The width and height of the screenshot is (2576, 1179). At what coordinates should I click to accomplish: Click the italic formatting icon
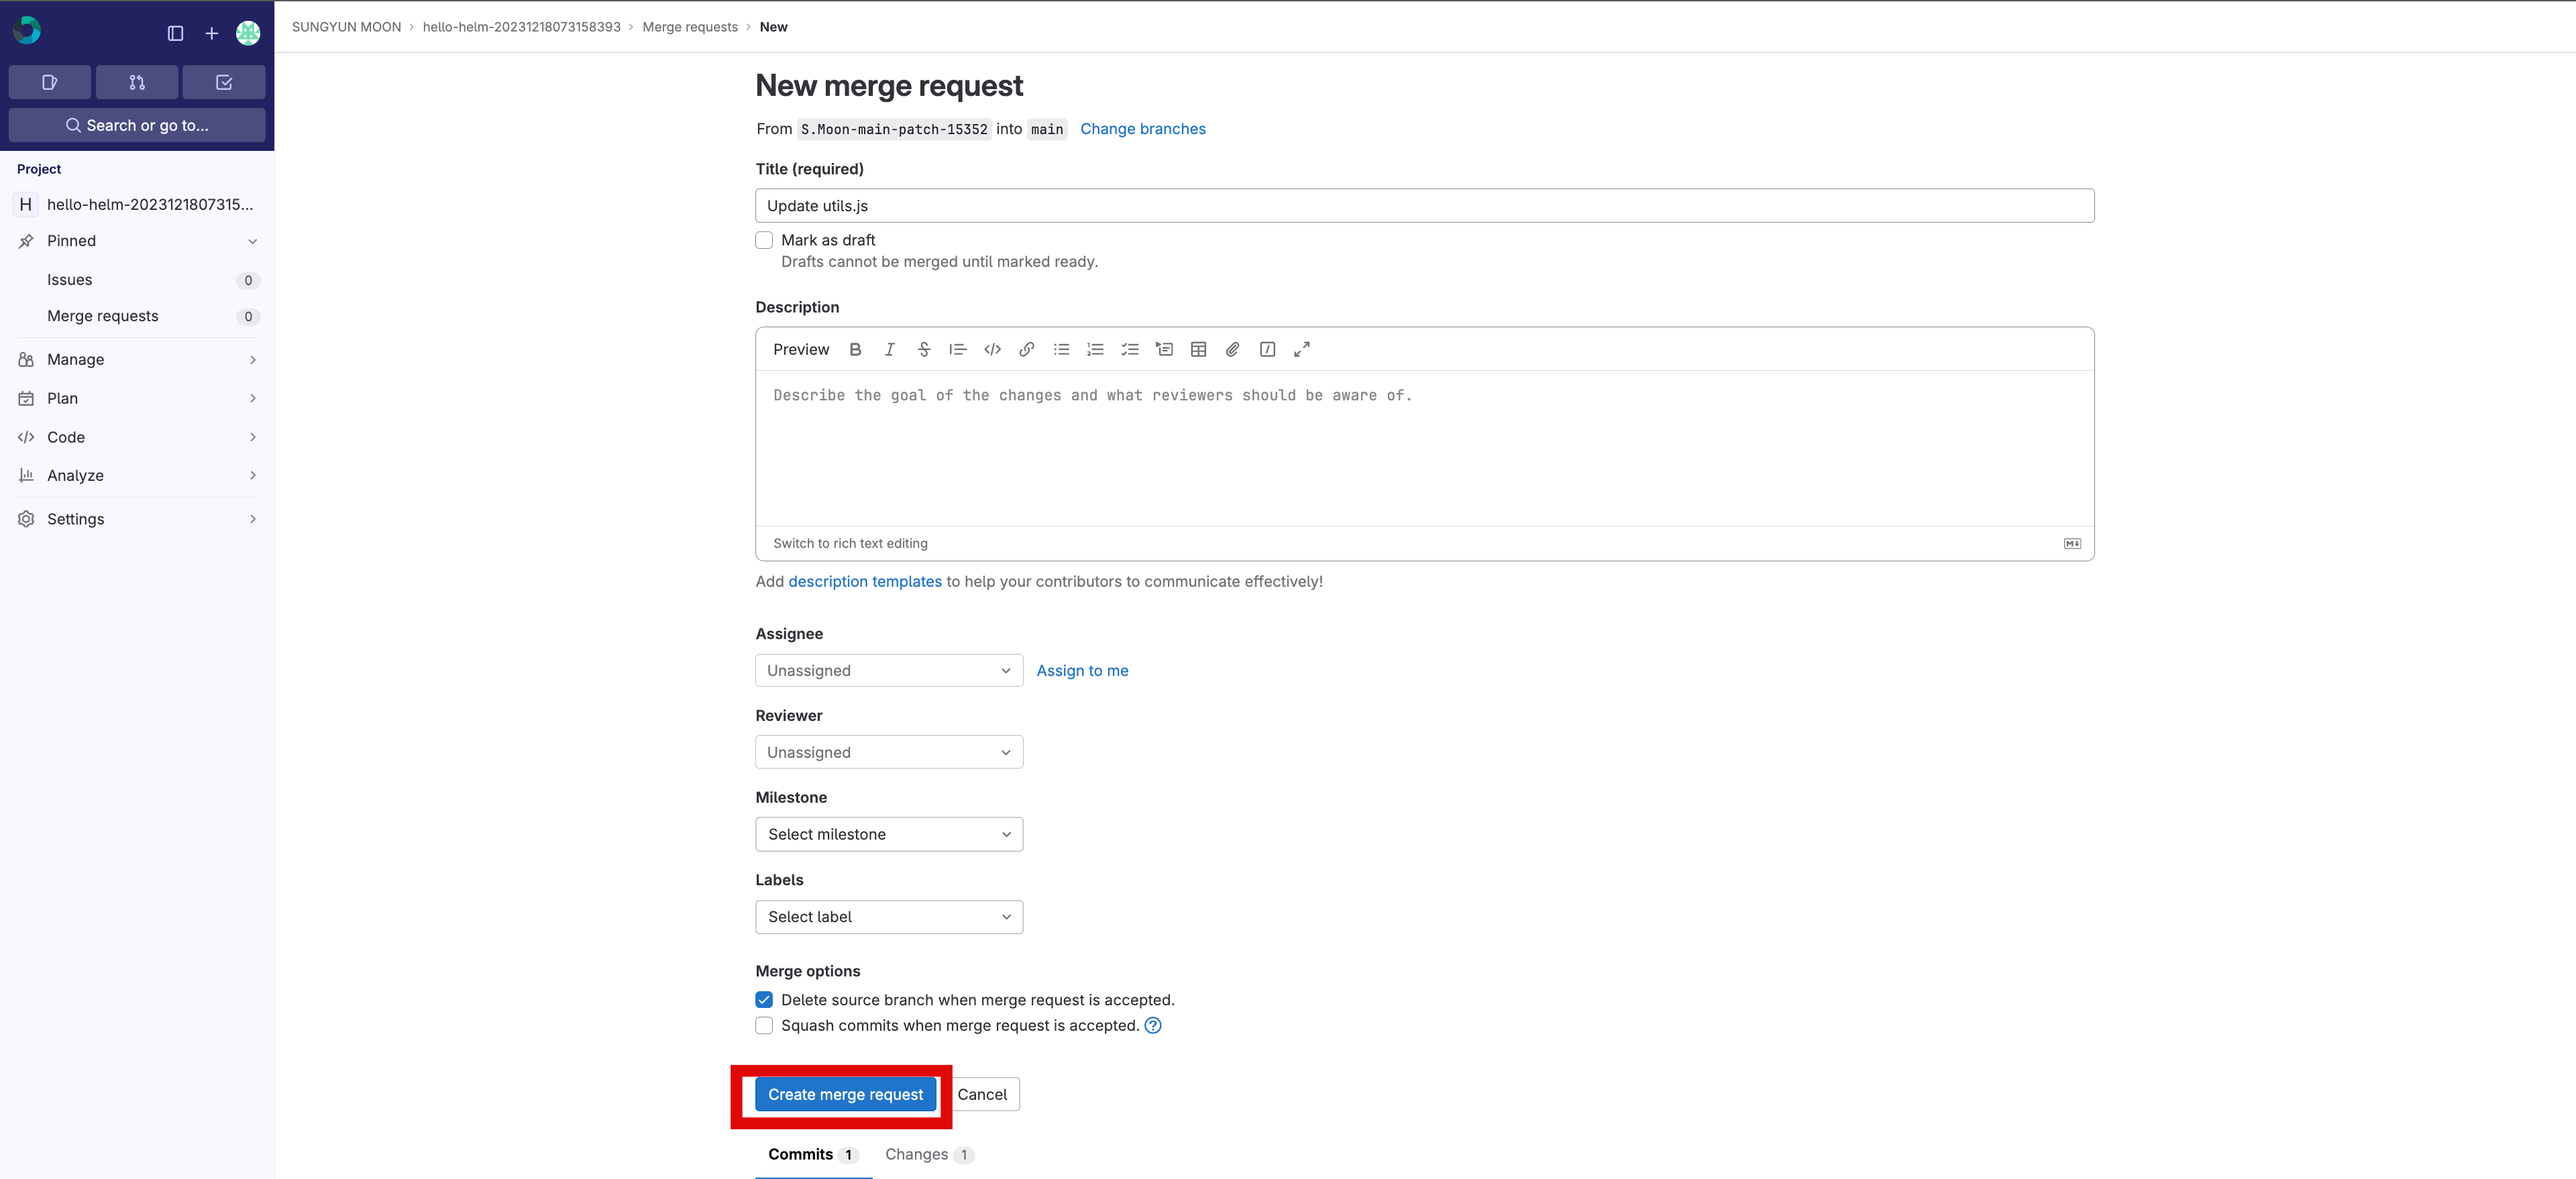point(889,349)
